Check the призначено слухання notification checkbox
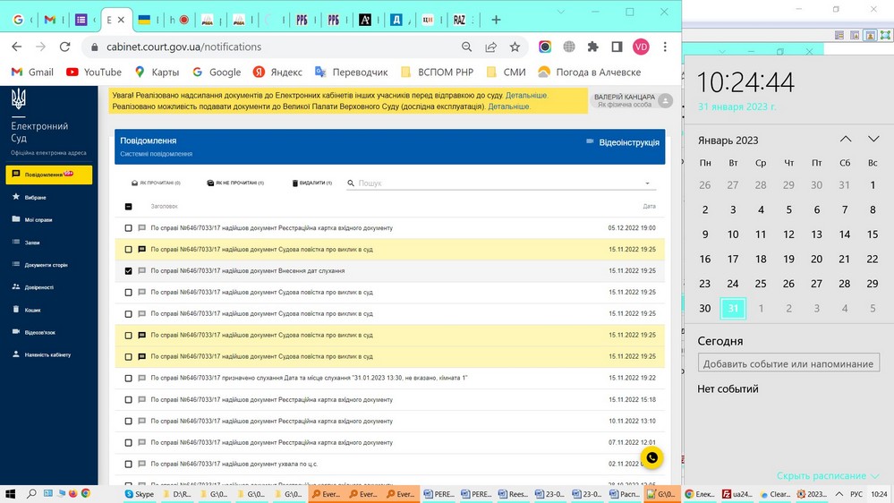The image size is (894, 503). coord(128,378)
